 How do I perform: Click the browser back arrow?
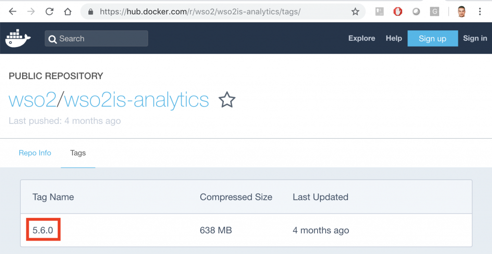pyautogui.click(x=12, y=12)
